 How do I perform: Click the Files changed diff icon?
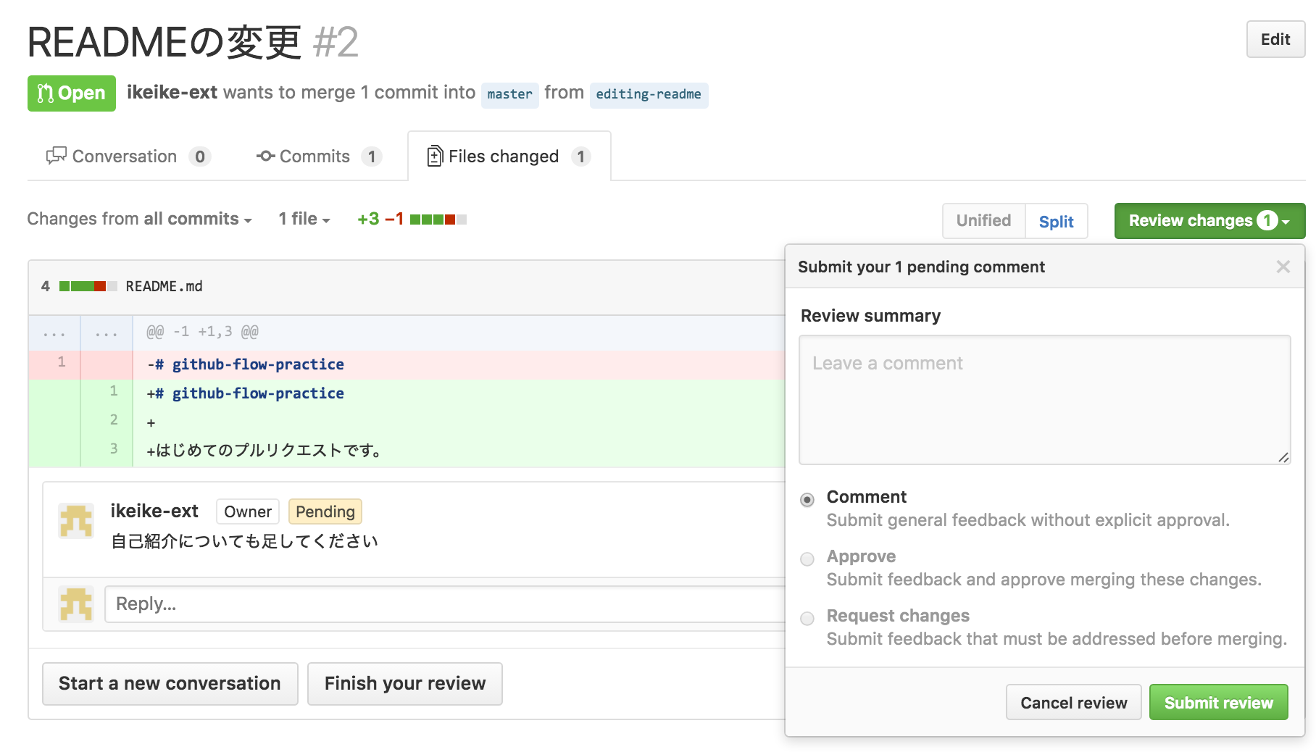pyautogui.click(x=435, y=156)
